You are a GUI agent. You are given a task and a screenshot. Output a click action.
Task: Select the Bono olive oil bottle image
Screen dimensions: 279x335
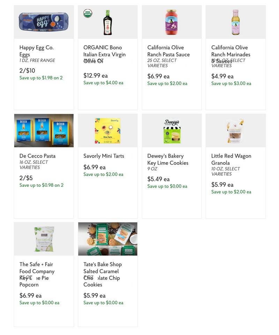(x=107, y=22)
